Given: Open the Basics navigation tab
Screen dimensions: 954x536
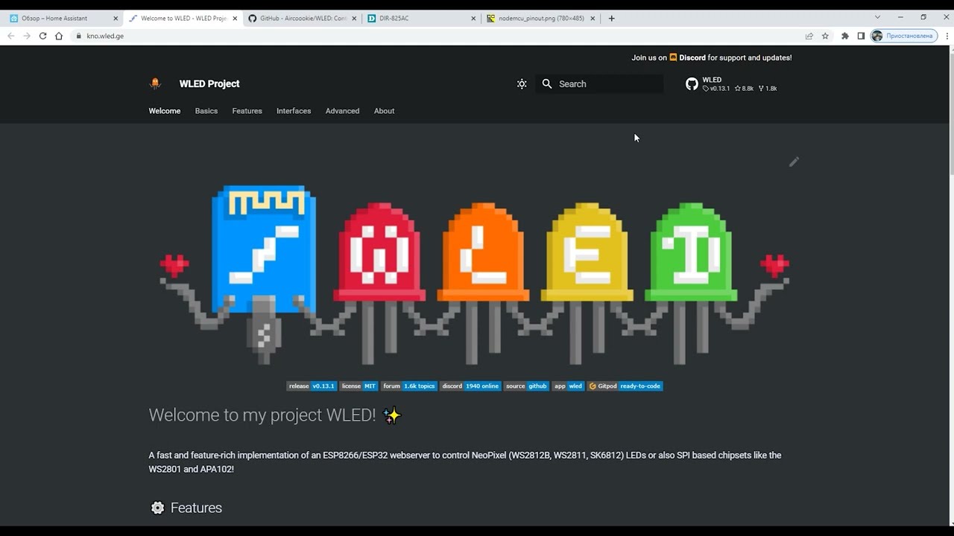Looking at the screenshot, I should [x=206, y=111].
